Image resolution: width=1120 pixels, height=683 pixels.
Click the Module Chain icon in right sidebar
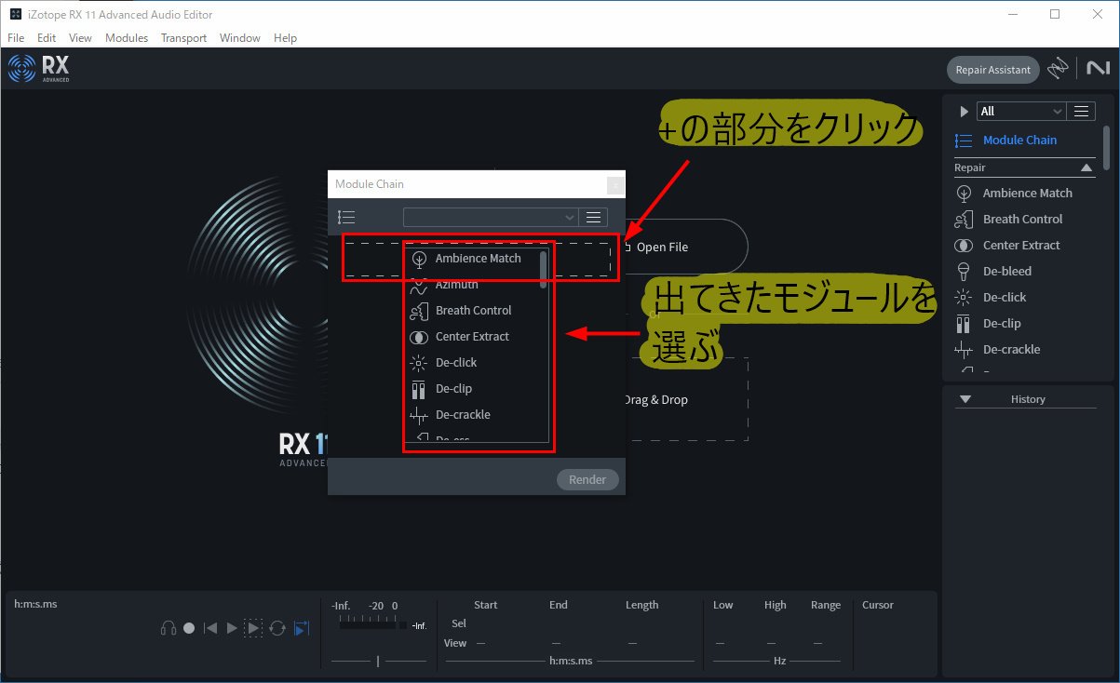964,140
